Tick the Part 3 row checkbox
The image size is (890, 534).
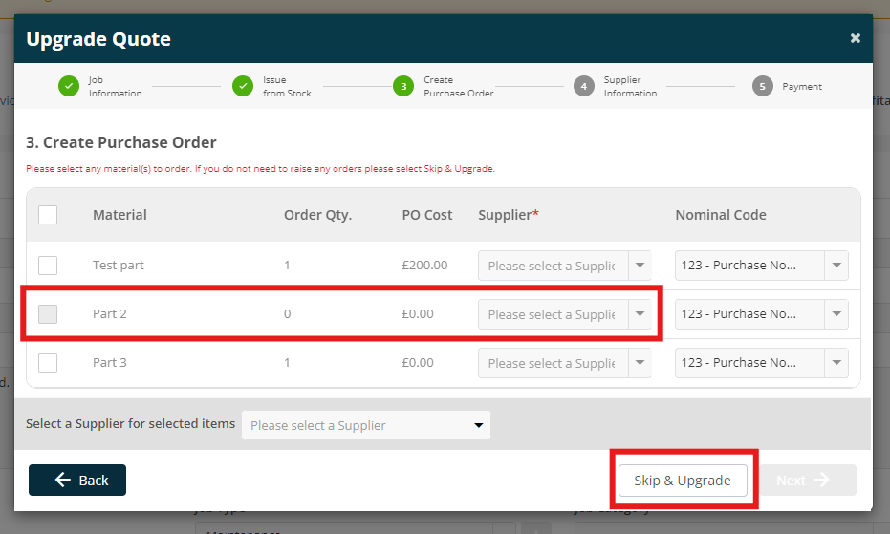tap(48, 363)
